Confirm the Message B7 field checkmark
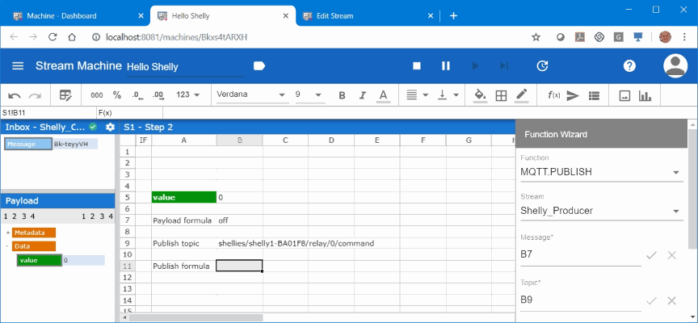698x323 pixels. point(651,255)
